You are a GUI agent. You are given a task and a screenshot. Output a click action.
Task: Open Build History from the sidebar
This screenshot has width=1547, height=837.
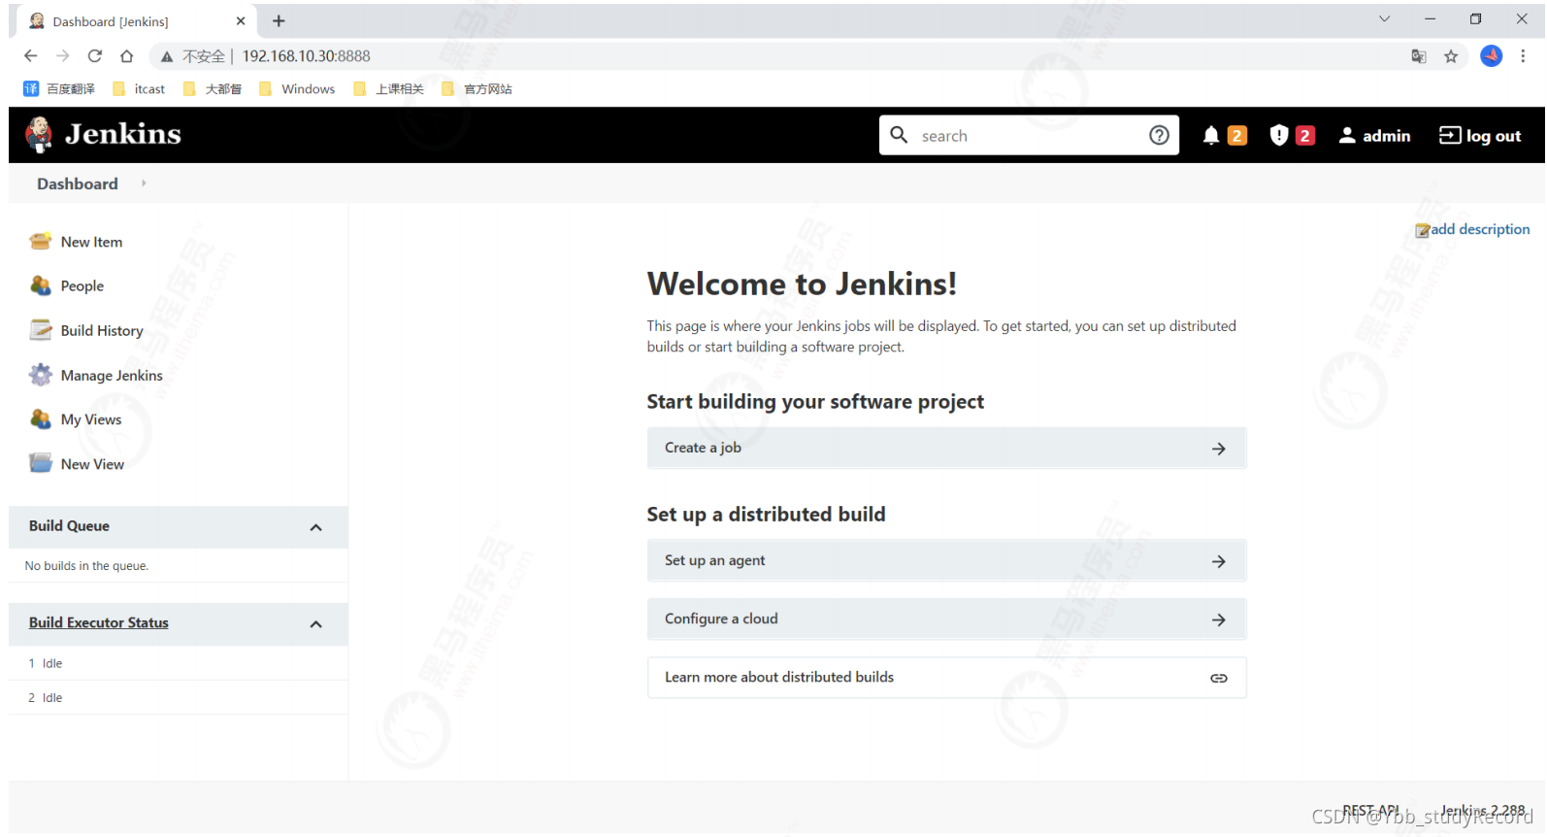(x=102, y=330)
